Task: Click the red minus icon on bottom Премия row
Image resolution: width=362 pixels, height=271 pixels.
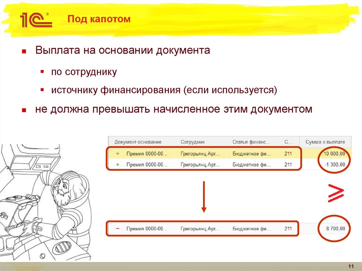Action: [x=118, y=228]
